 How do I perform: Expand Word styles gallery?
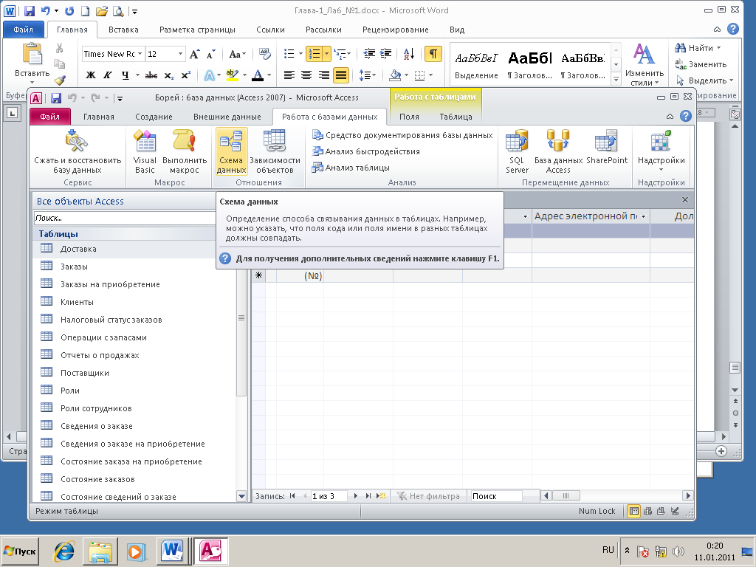(x=616, y=78)
